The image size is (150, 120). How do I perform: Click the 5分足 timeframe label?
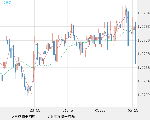[8, 3]
